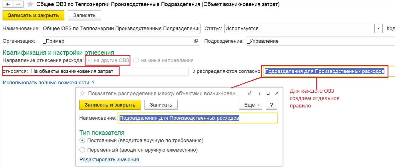Click the dialog's Наименование input field

198,118
